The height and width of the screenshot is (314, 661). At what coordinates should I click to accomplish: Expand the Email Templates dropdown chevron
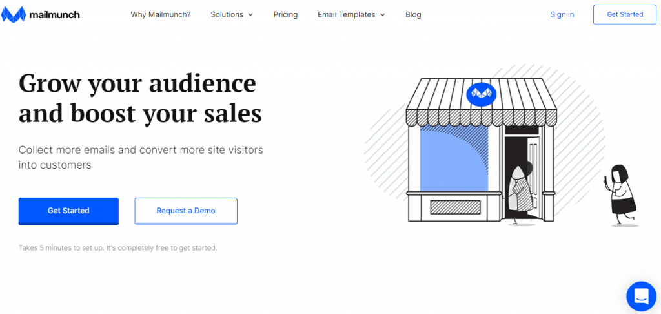(x=382, y=15)
